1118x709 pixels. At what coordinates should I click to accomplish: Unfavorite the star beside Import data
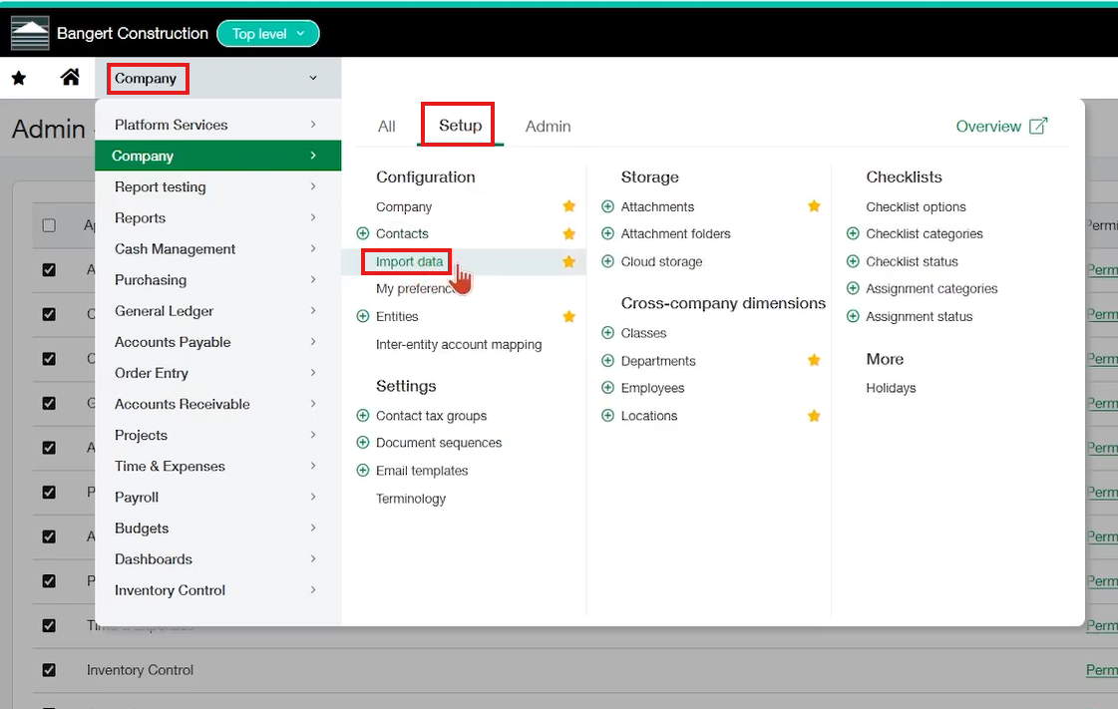click(x=568, y=261)
